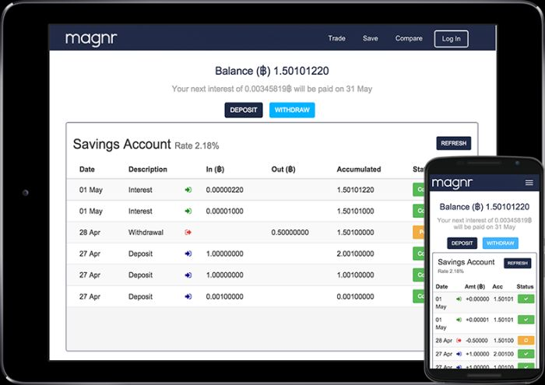Screen dimensions: 545x385
Task: Click blue deposit arrow in the 1.00100000 row
Action: coord(188,275)
